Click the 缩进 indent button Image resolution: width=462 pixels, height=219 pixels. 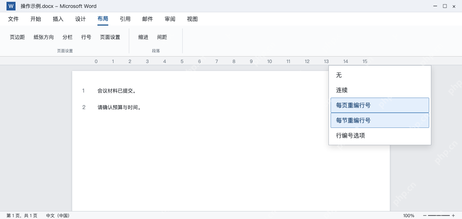(x=143, y=37)
